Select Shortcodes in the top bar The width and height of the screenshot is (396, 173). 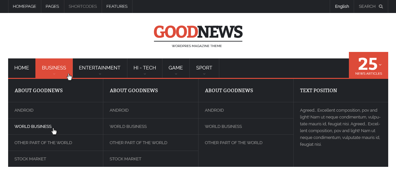[x=83, y=6]
